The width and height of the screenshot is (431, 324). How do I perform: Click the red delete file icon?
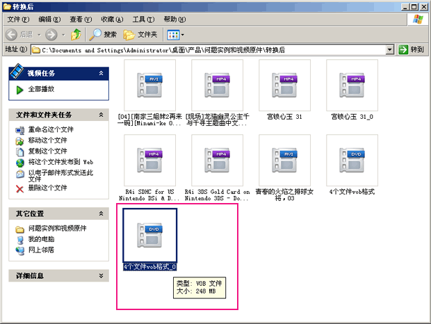click(20, 188)
